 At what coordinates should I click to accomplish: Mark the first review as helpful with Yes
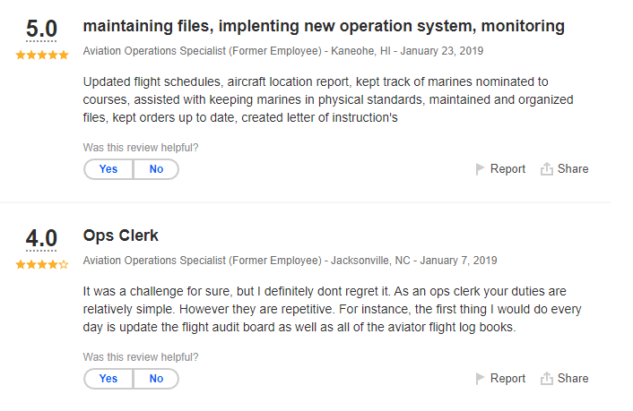pyautogui.click(x=108, y=169)
